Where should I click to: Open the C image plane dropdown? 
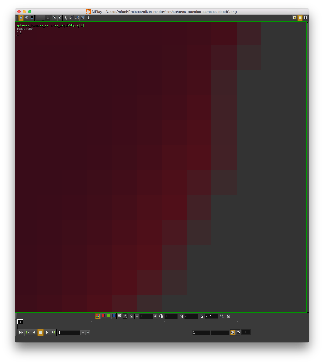[x=43, y=18]
